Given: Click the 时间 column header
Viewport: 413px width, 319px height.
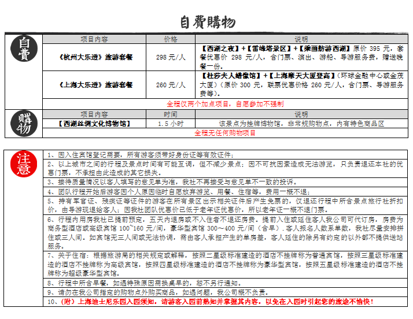Looking at the screenshot, I should click(x=171, y=114).
